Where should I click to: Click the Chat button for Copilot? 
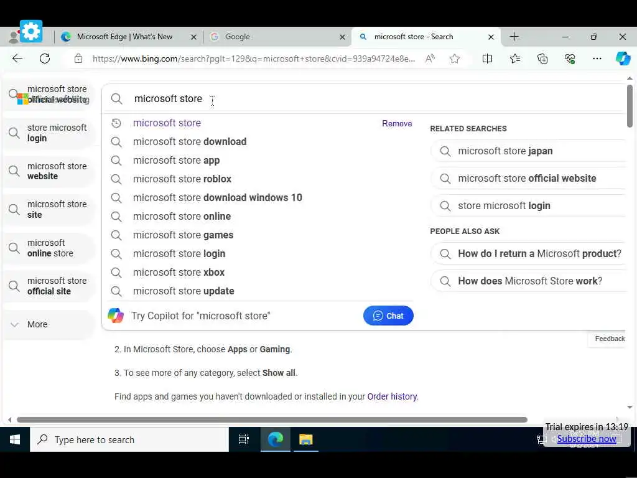(388, 316)
